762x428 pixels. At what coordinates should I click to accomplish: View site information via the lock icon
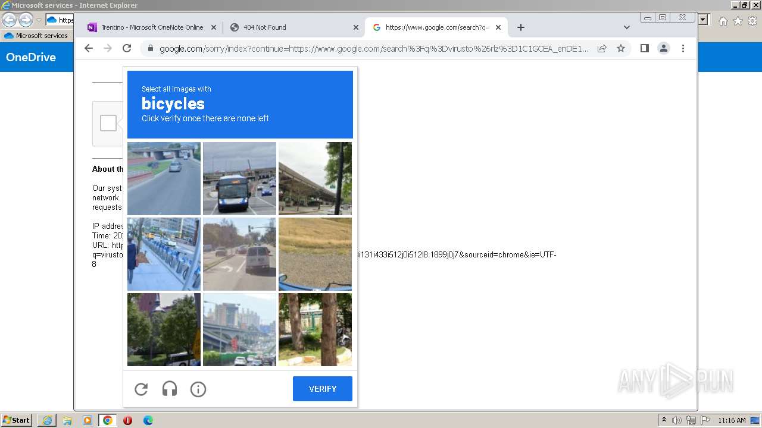click(150, 49)
